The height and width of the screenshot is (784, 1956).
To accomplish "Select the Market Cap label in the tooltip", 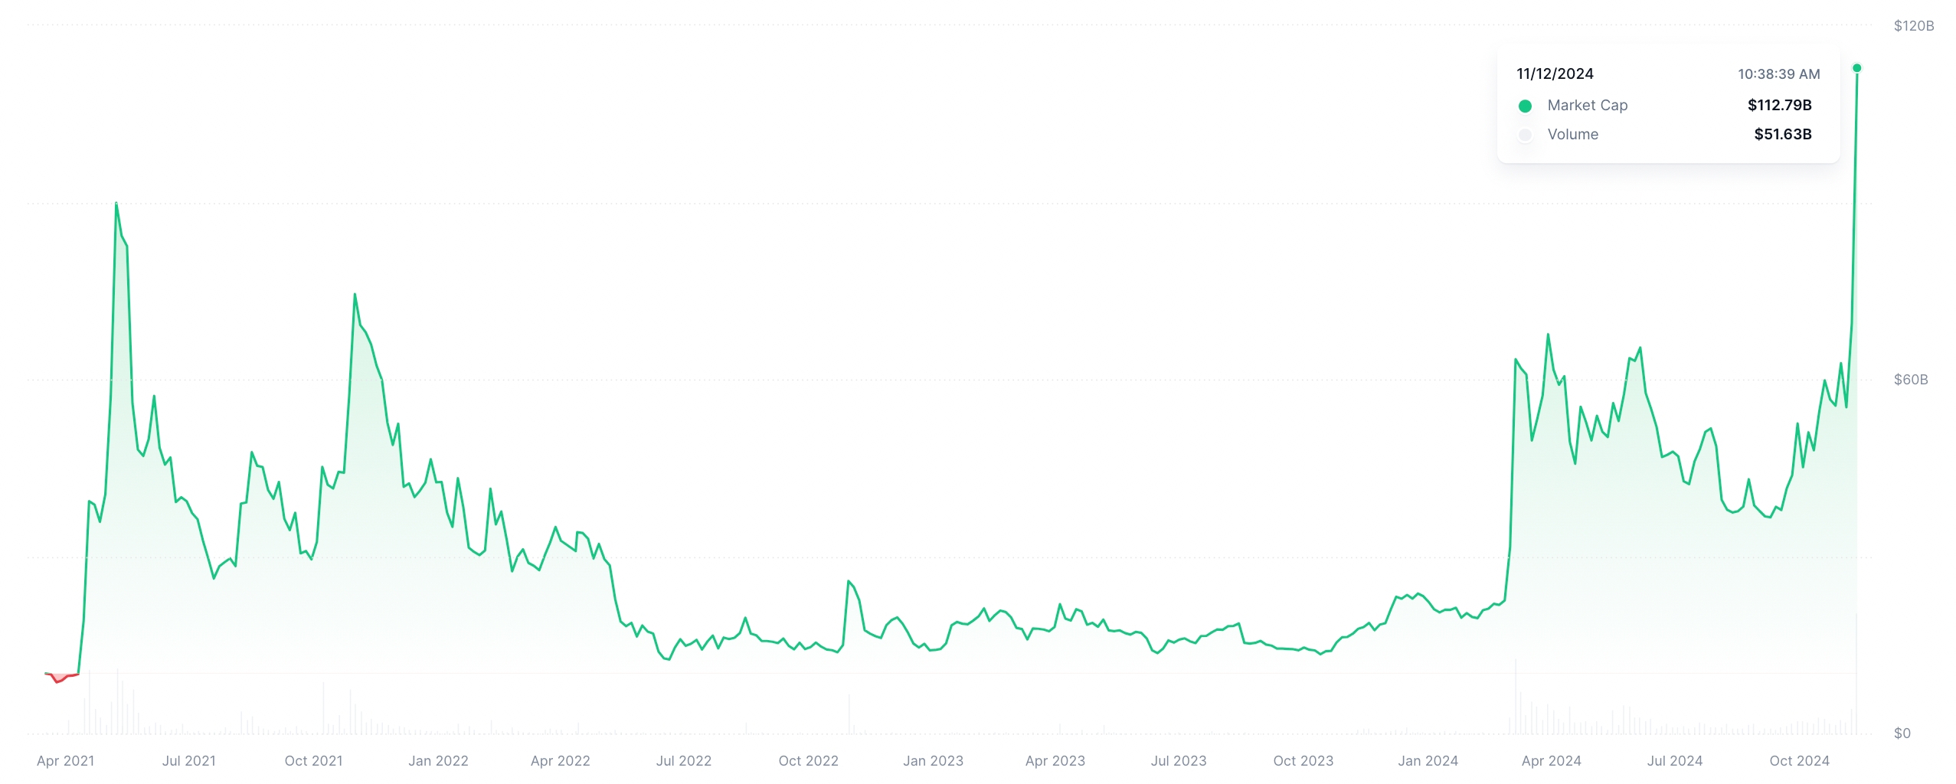I will click(1587, 106).
